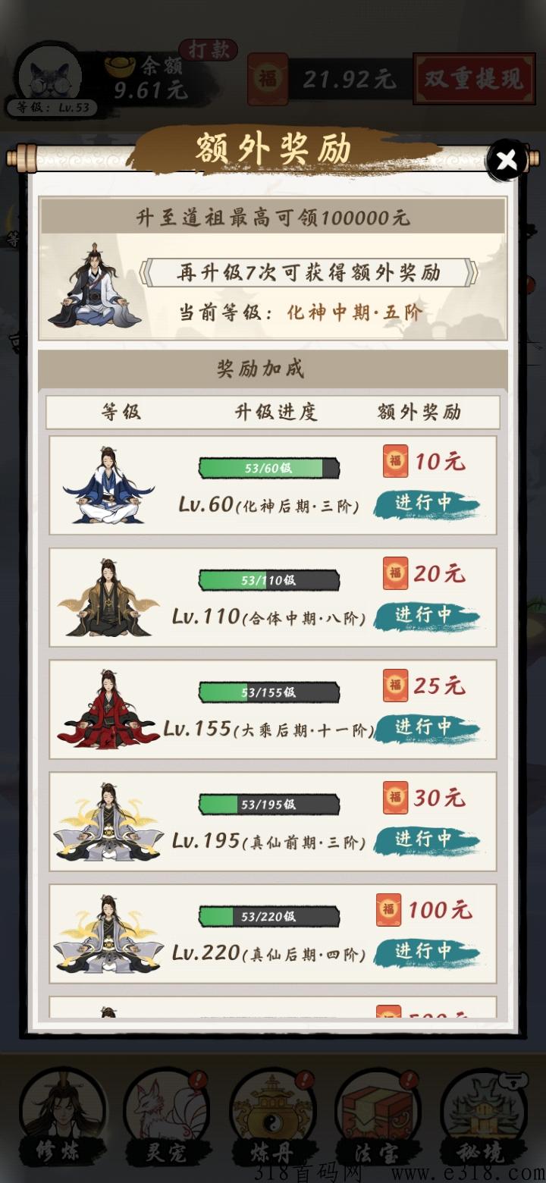Click the 53/60级 progress bar
The height and width of the screenshot is (1183, 546).
269,468
